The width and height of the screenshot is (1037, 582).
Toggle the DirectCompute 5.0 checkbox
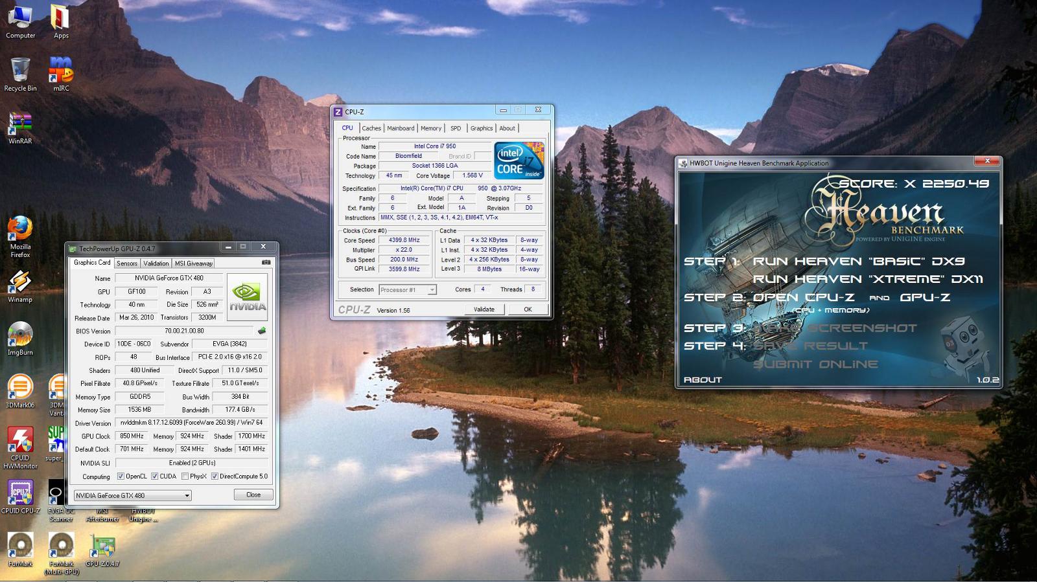coord(215,476)
